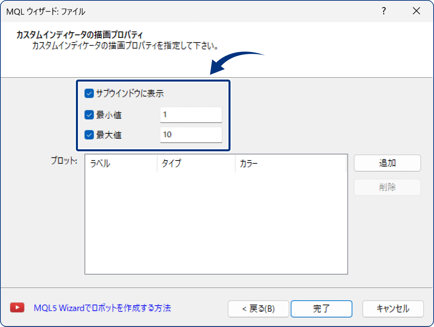Click the カラー column header
This screenshot has height=327, width=434.
click(x=291, y=163)
